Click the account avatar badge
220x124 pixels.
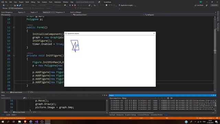(x=201, y=2)
